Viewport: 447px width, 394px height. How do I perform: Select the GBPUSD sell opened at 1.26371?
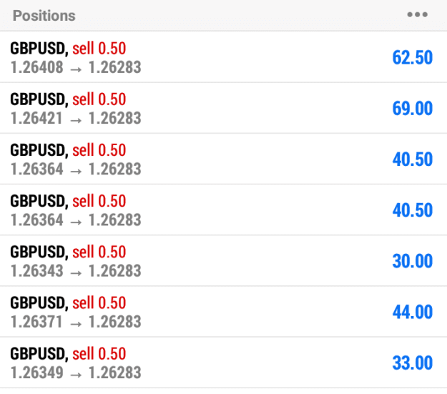[x=223, y=312]
